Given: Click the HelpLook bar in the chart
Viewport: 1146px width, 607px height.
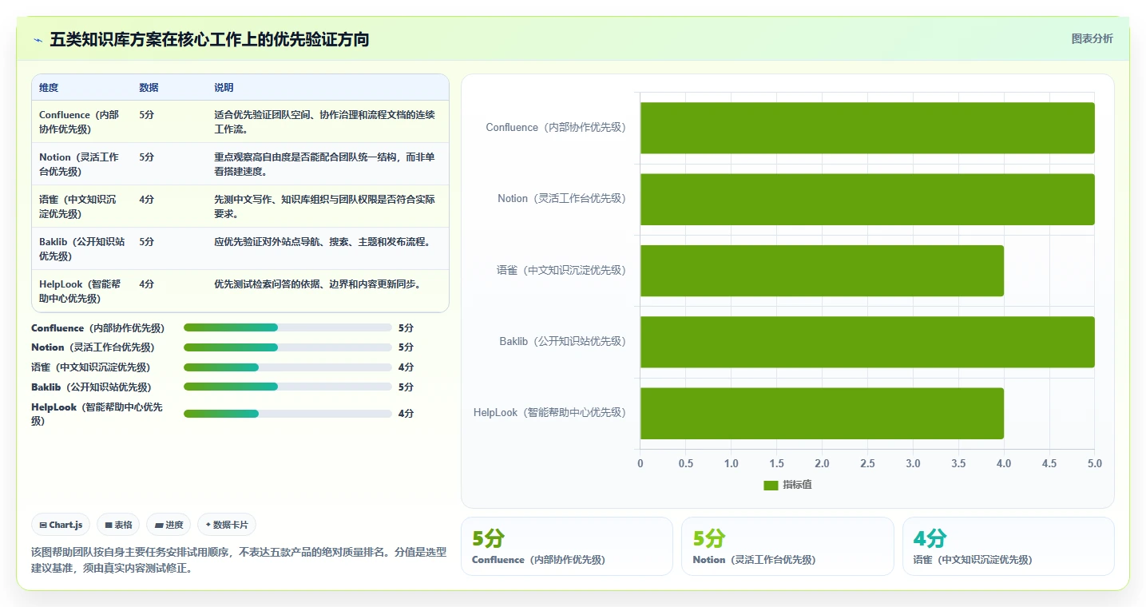Looking at the screenshot, I should (x=822, y=413).
